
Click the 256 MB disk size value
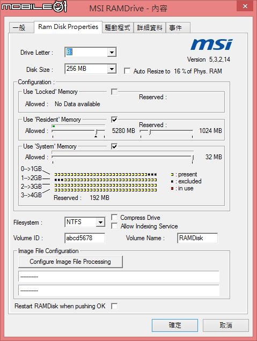coord(76,69)
